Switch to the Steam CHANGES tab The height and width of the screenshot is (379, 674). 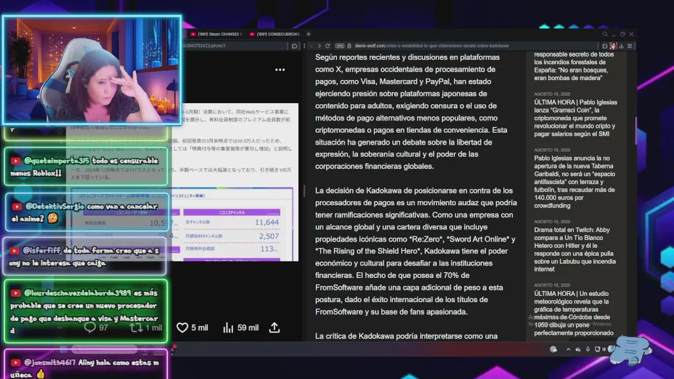216,34
